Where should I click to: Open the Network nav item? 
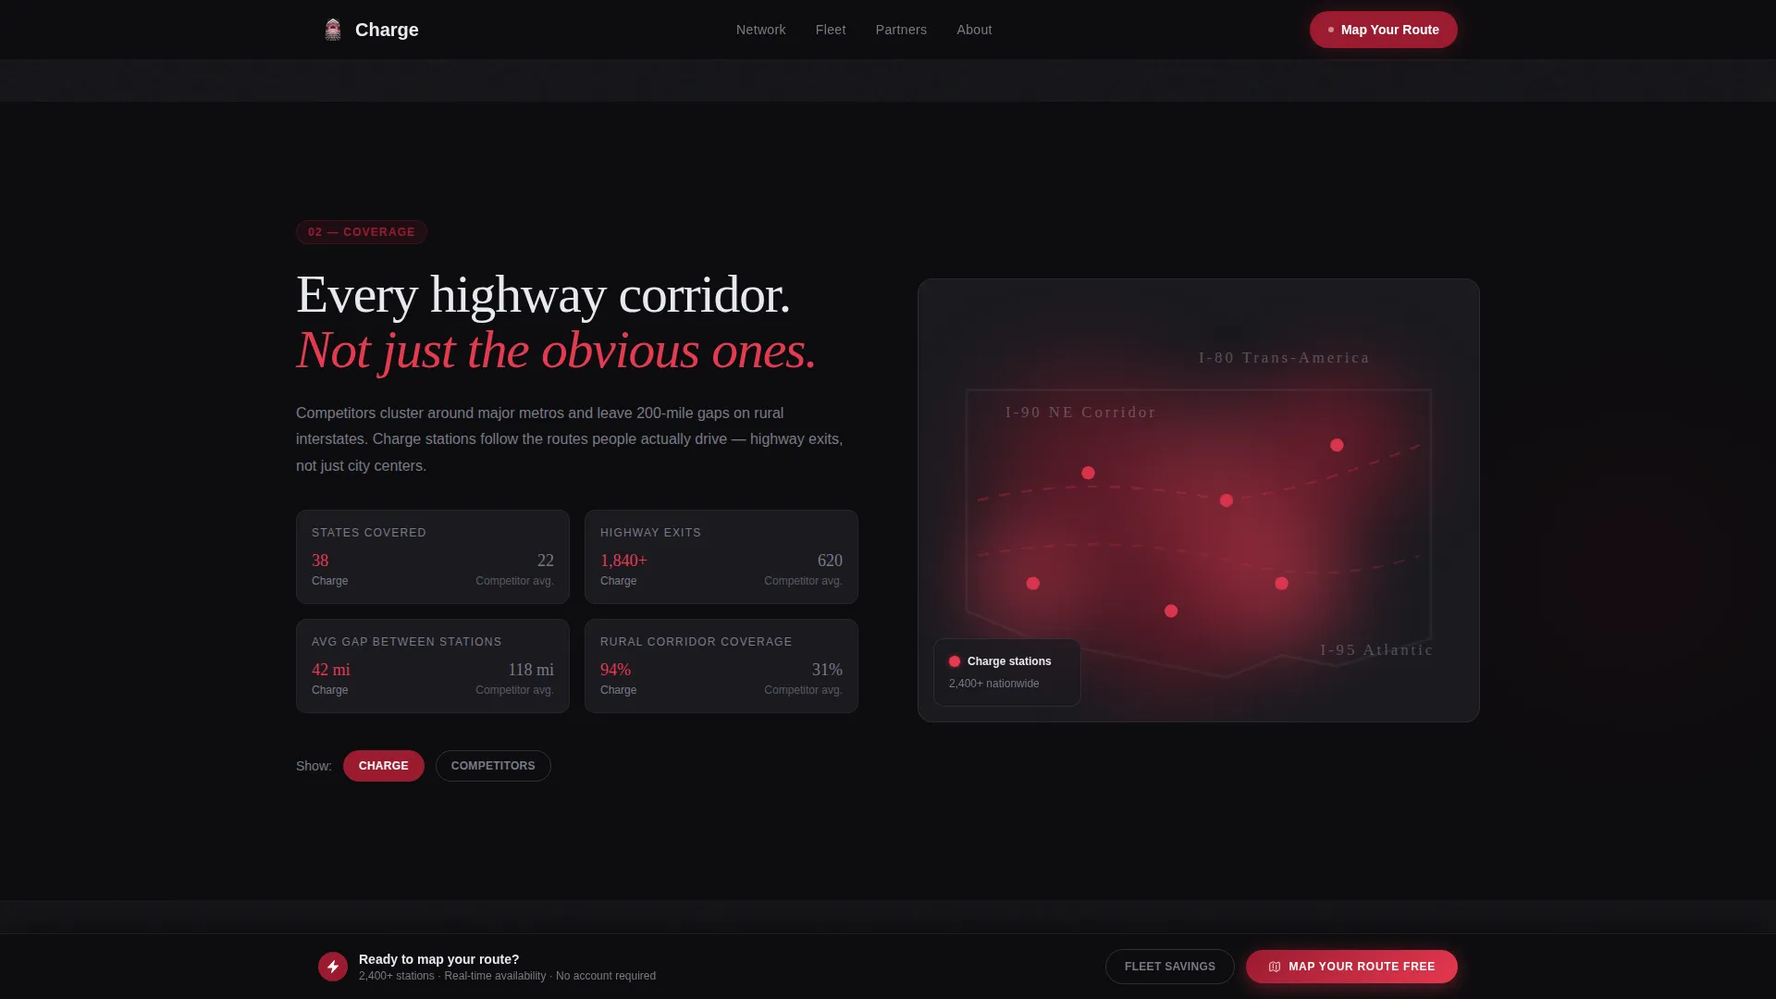(x=760, y=30)
